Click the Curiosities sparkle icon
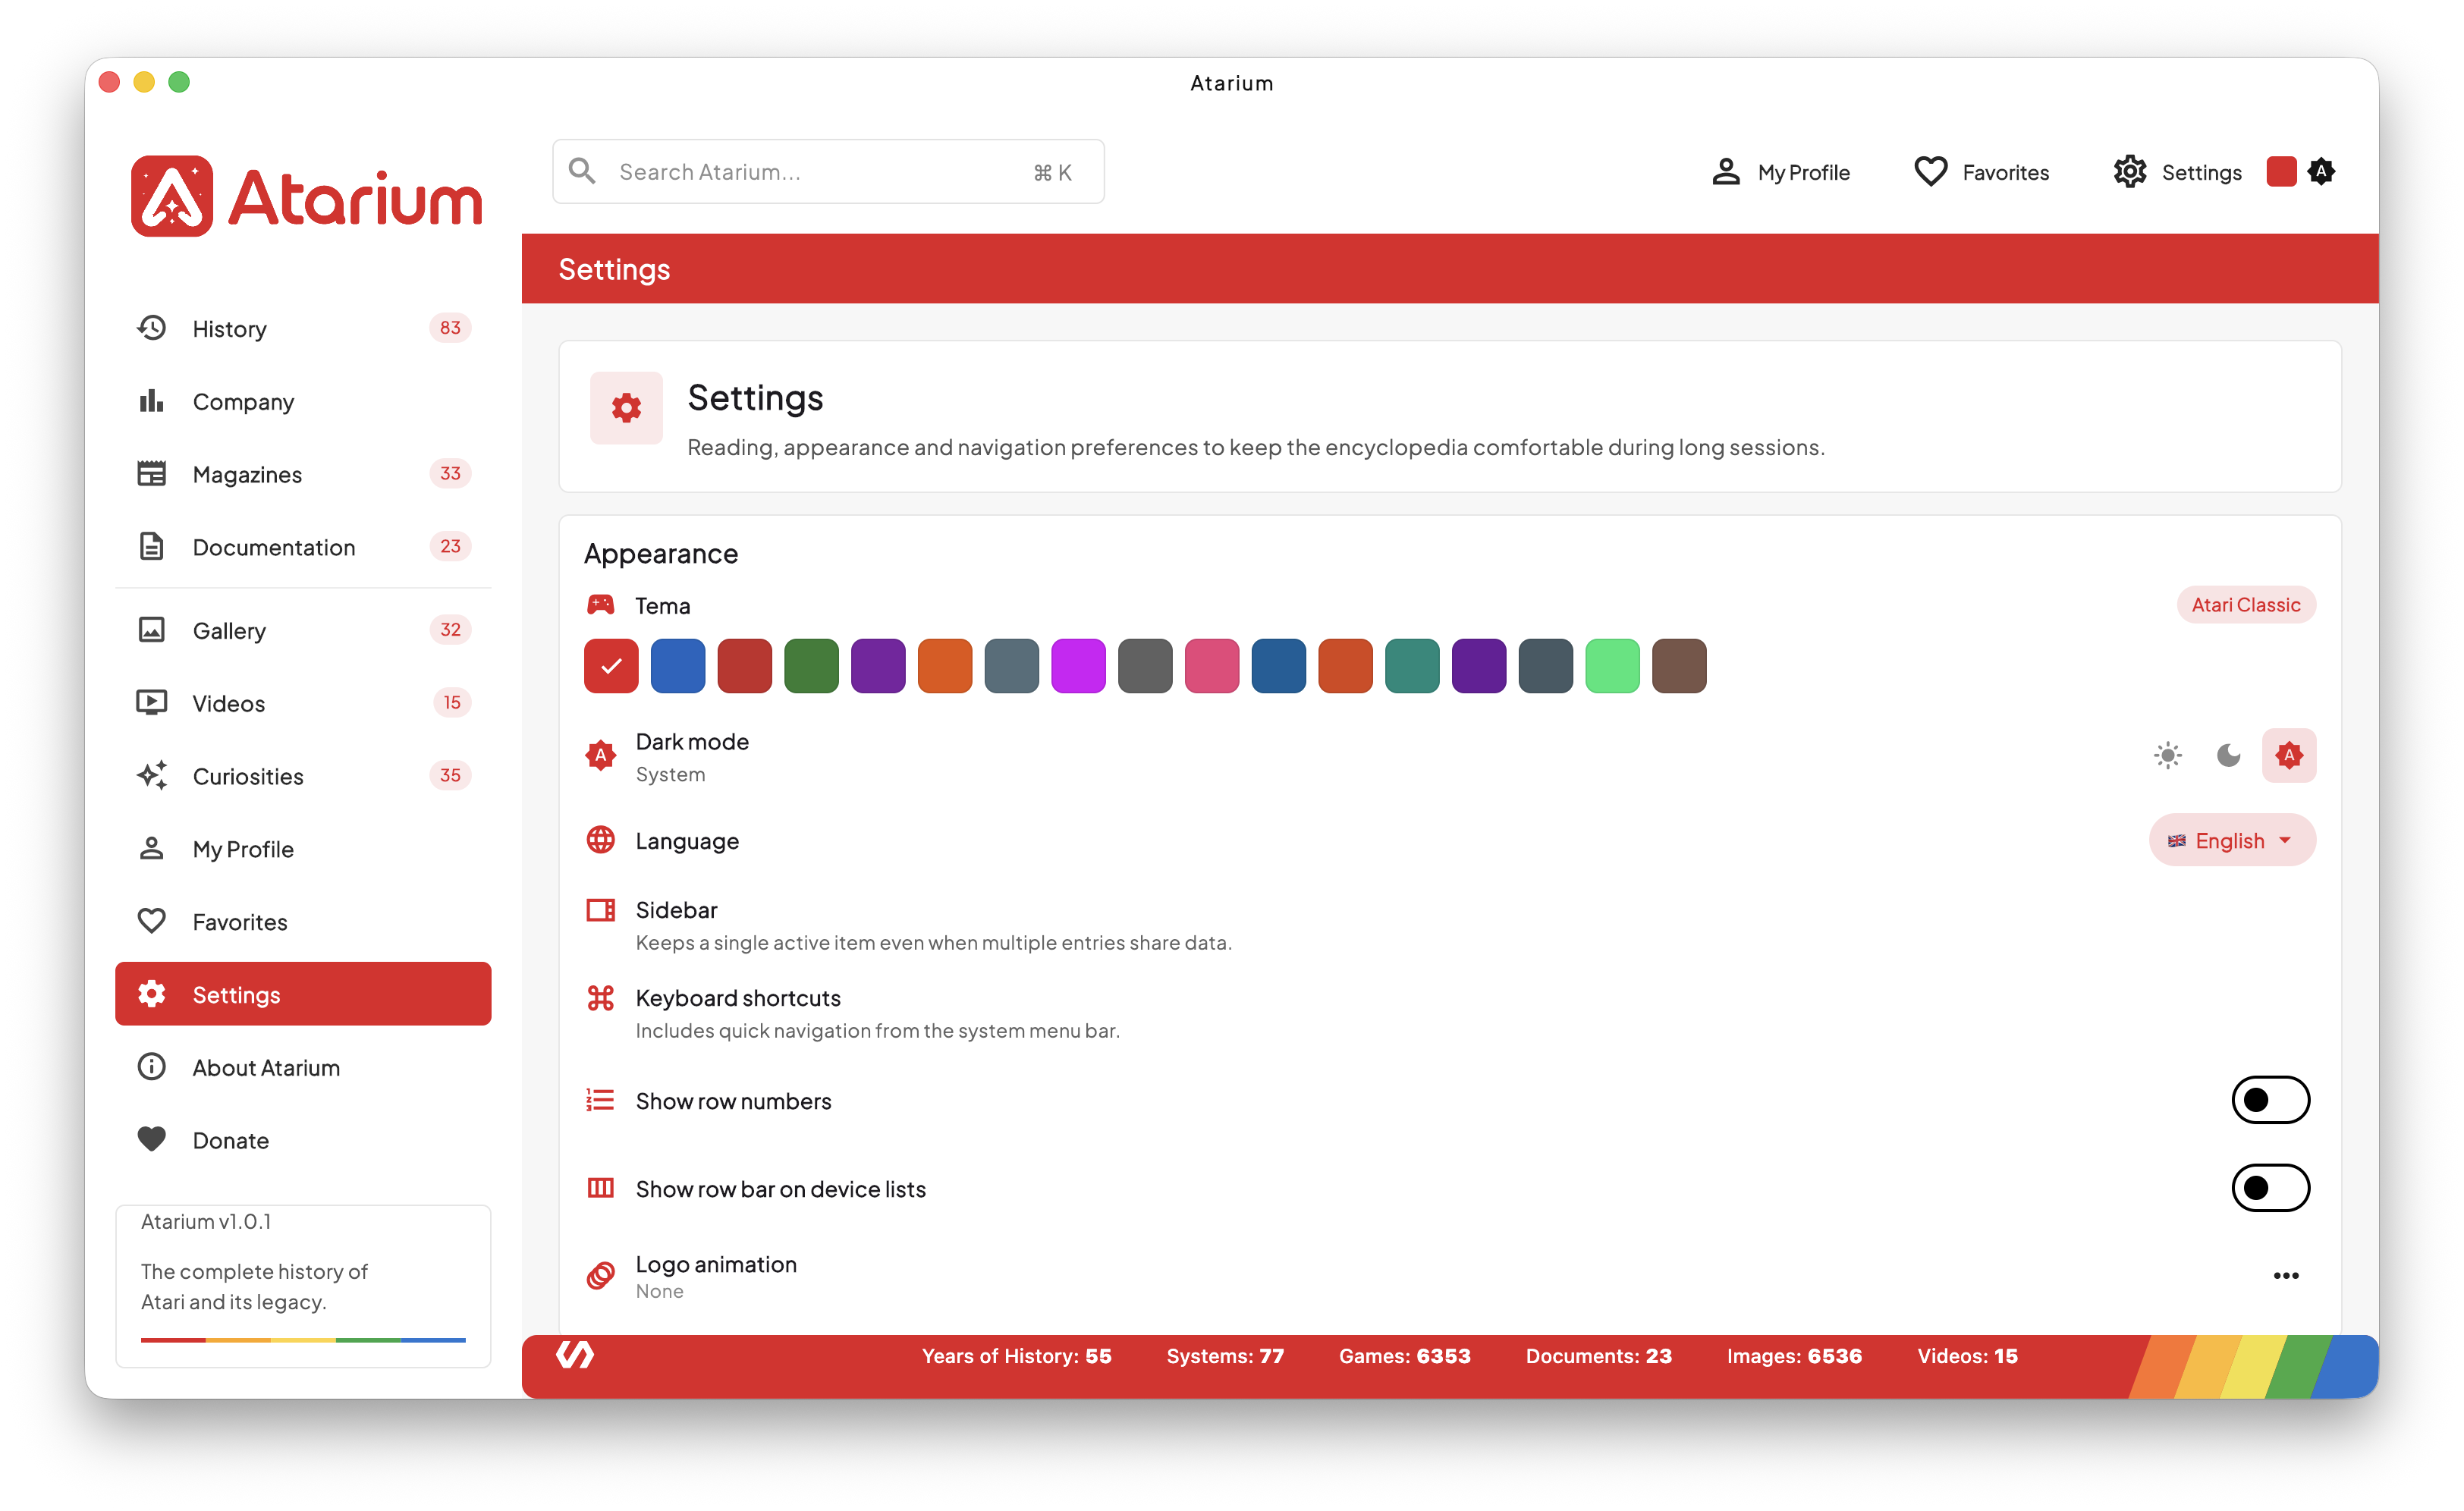This screenshot has width=2464, height=1511. coord(151,776)
